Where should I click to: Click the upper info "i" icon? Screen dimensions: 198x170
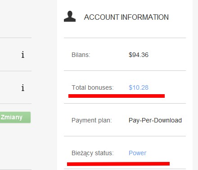pos(23,55)
